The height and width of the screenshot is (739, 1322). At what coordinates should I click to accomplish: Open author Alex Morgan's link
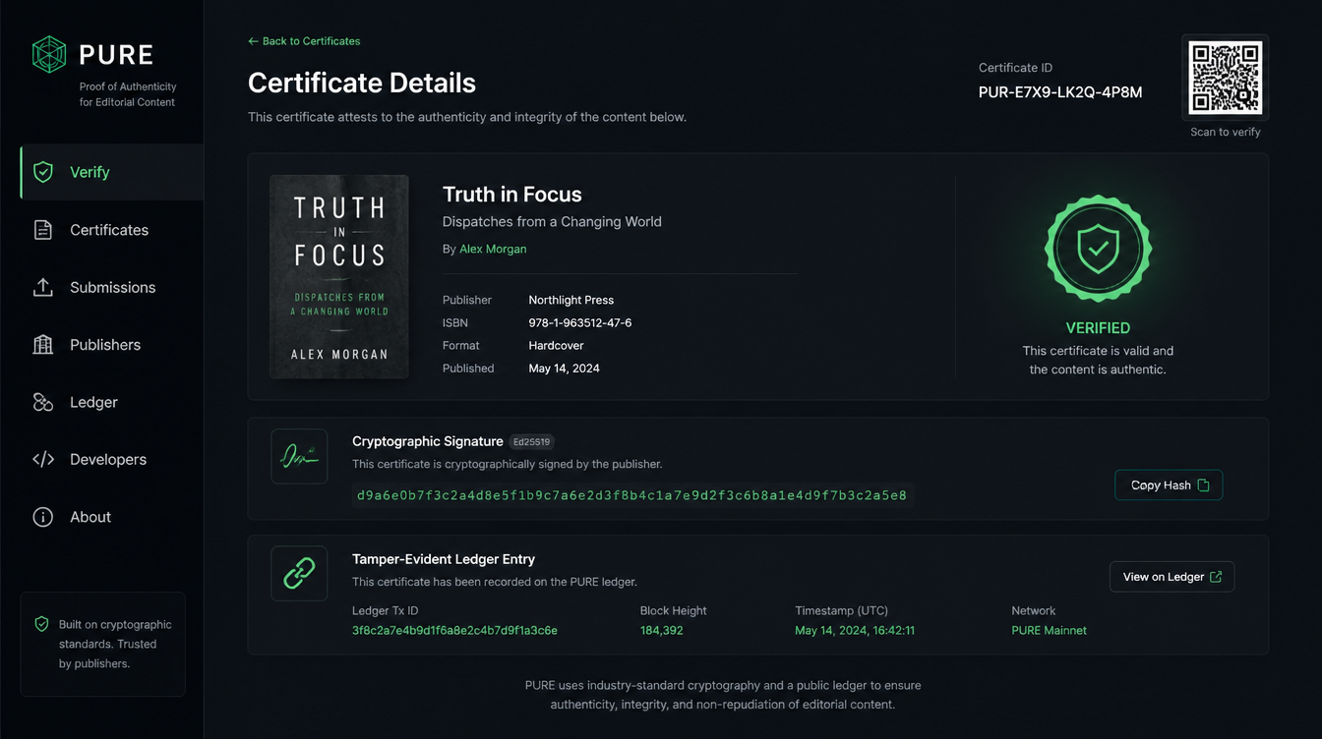[493, 250]
